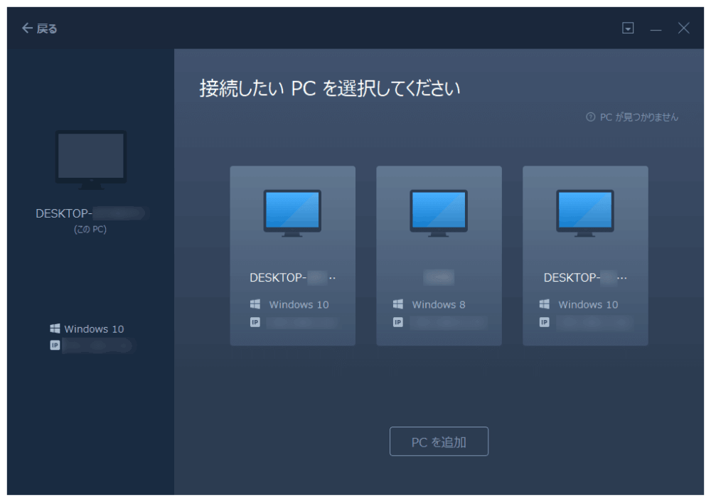
Task: Click the Windows logo beside "Windows 10" on first card
Action: coord(255,304)
